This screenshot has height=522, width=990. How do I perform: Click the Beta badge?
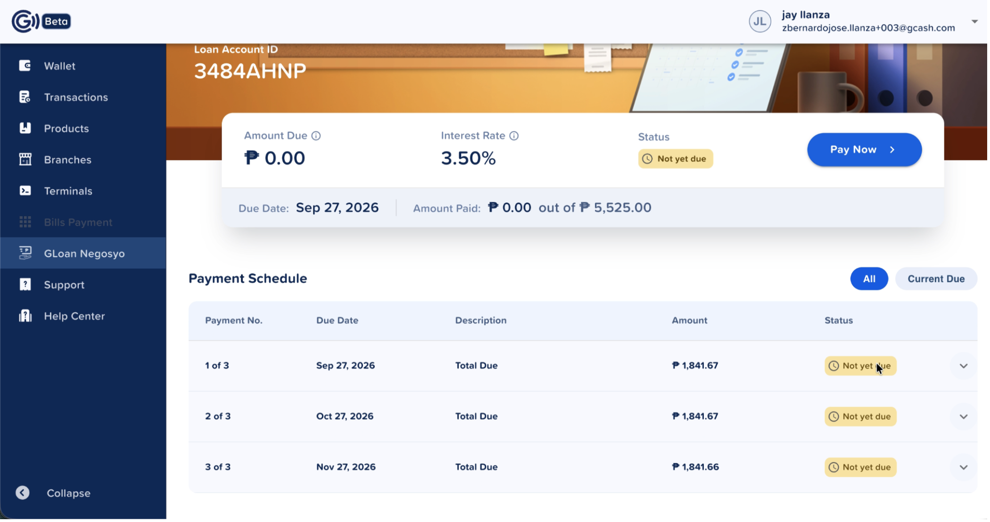[x=57, y=21]
